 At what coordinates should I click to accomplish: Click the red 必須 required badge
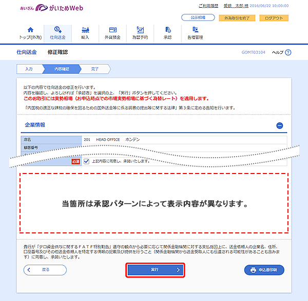[x=75, y=161]
